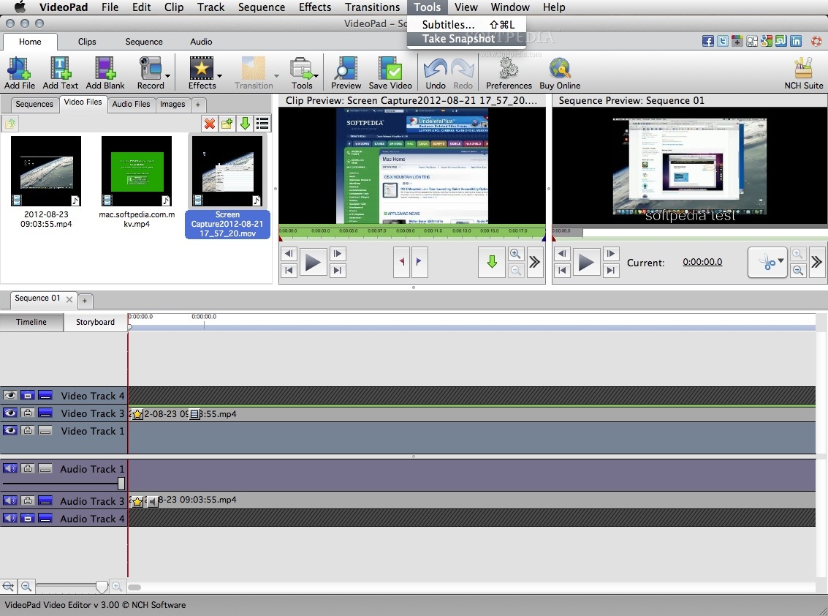828x616 pixels.
Task: Add new sequence tab plus button
Action: click(x=85, y=301)
